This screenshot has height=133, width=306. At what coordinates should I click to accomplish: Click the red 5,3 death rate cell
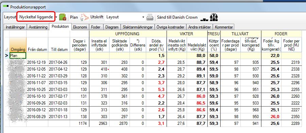[x=156, y=89]
